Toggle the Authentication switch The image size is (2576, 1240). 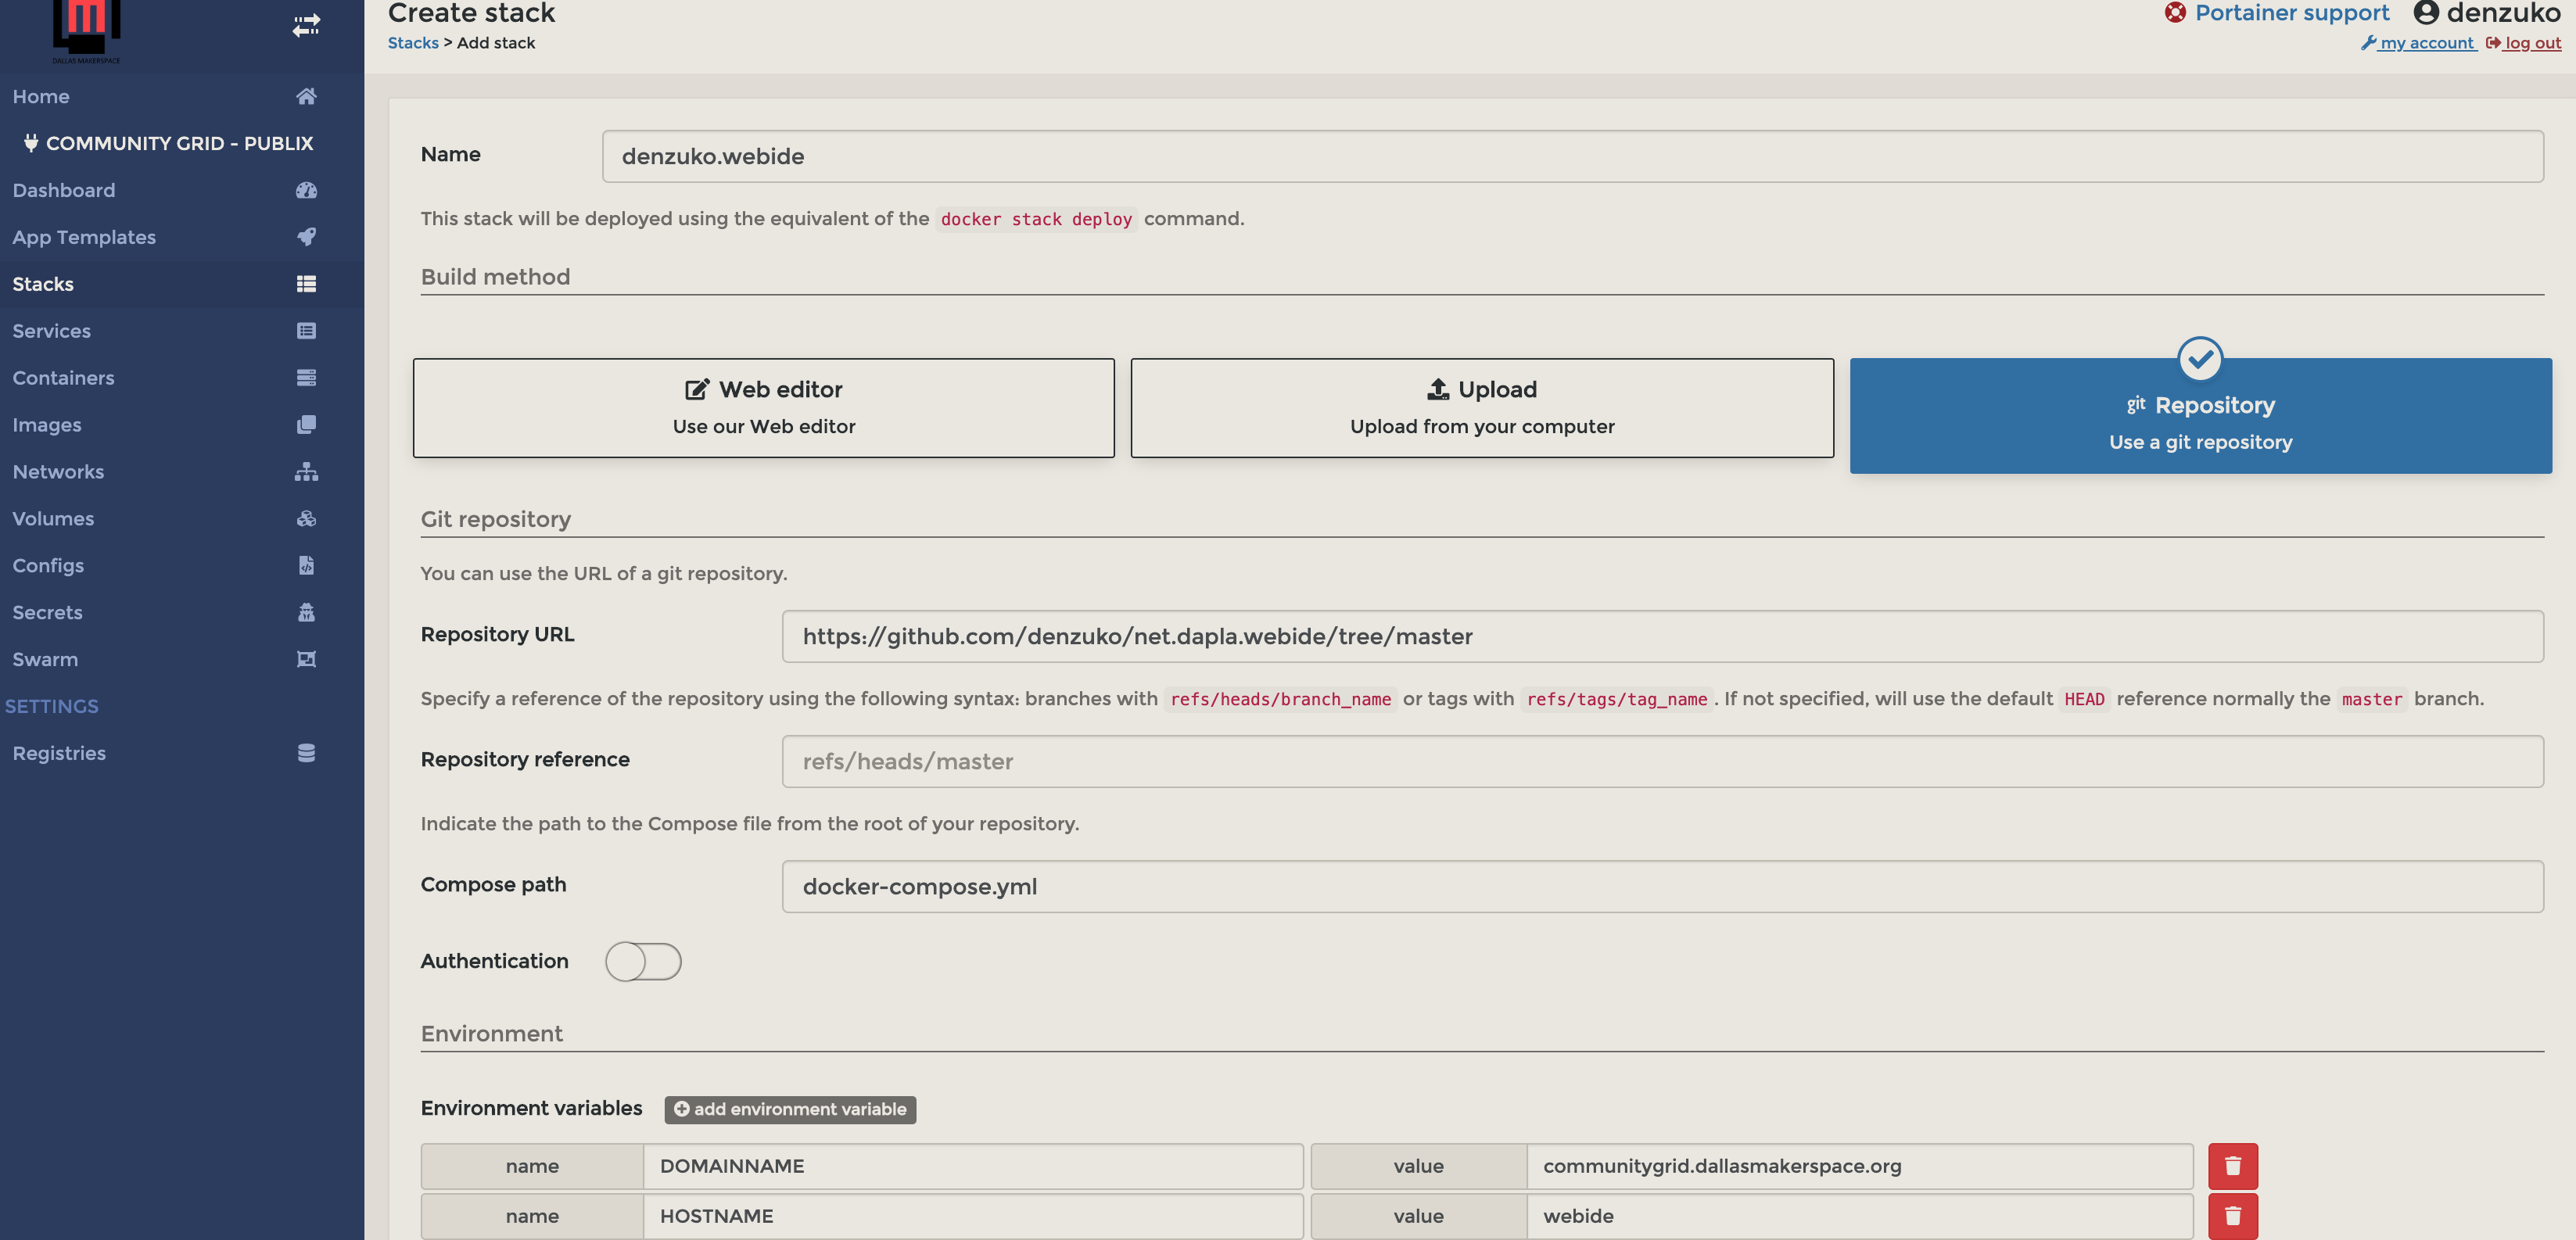[643, 961]
